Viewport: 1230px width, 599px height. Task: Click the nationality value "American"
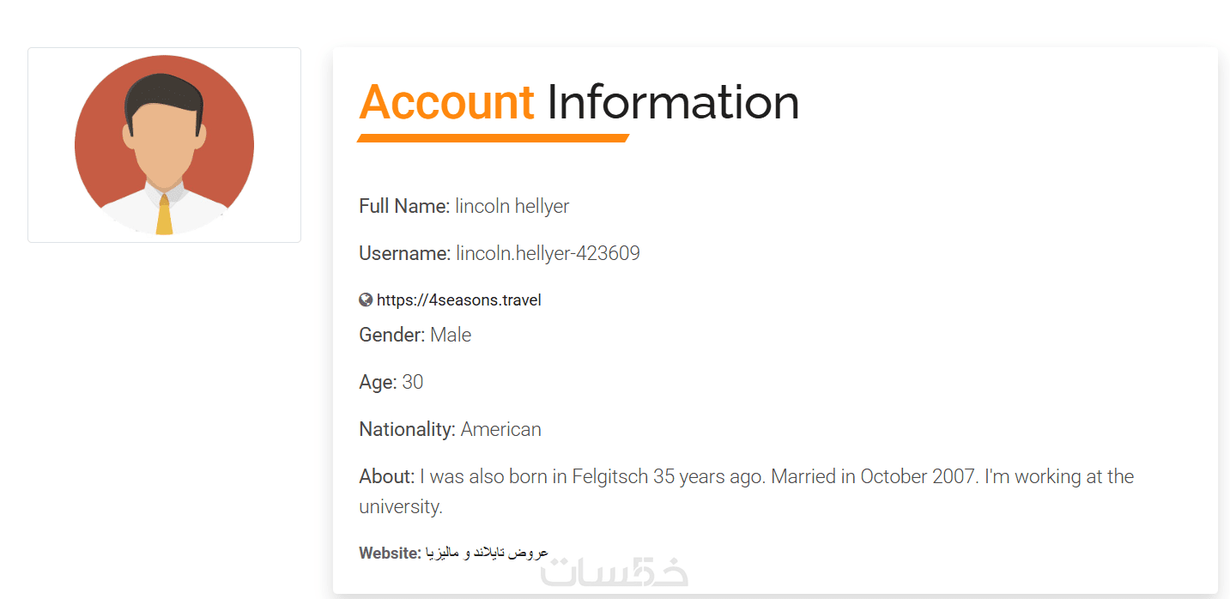501,429
